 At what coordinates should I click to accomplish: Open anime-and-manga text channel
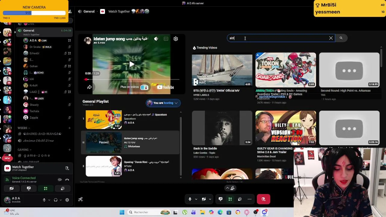pyautogui.click(x=42, y=134)
